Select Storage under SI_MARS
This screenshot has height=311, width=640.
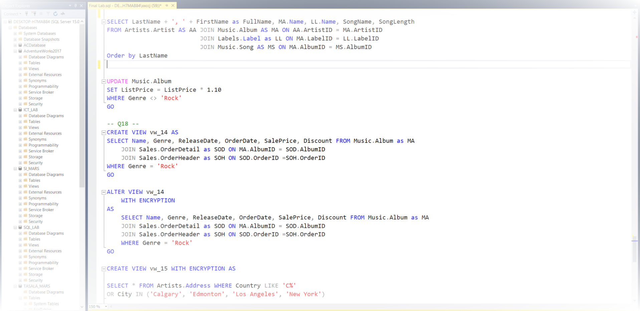(x=35, y=216)
